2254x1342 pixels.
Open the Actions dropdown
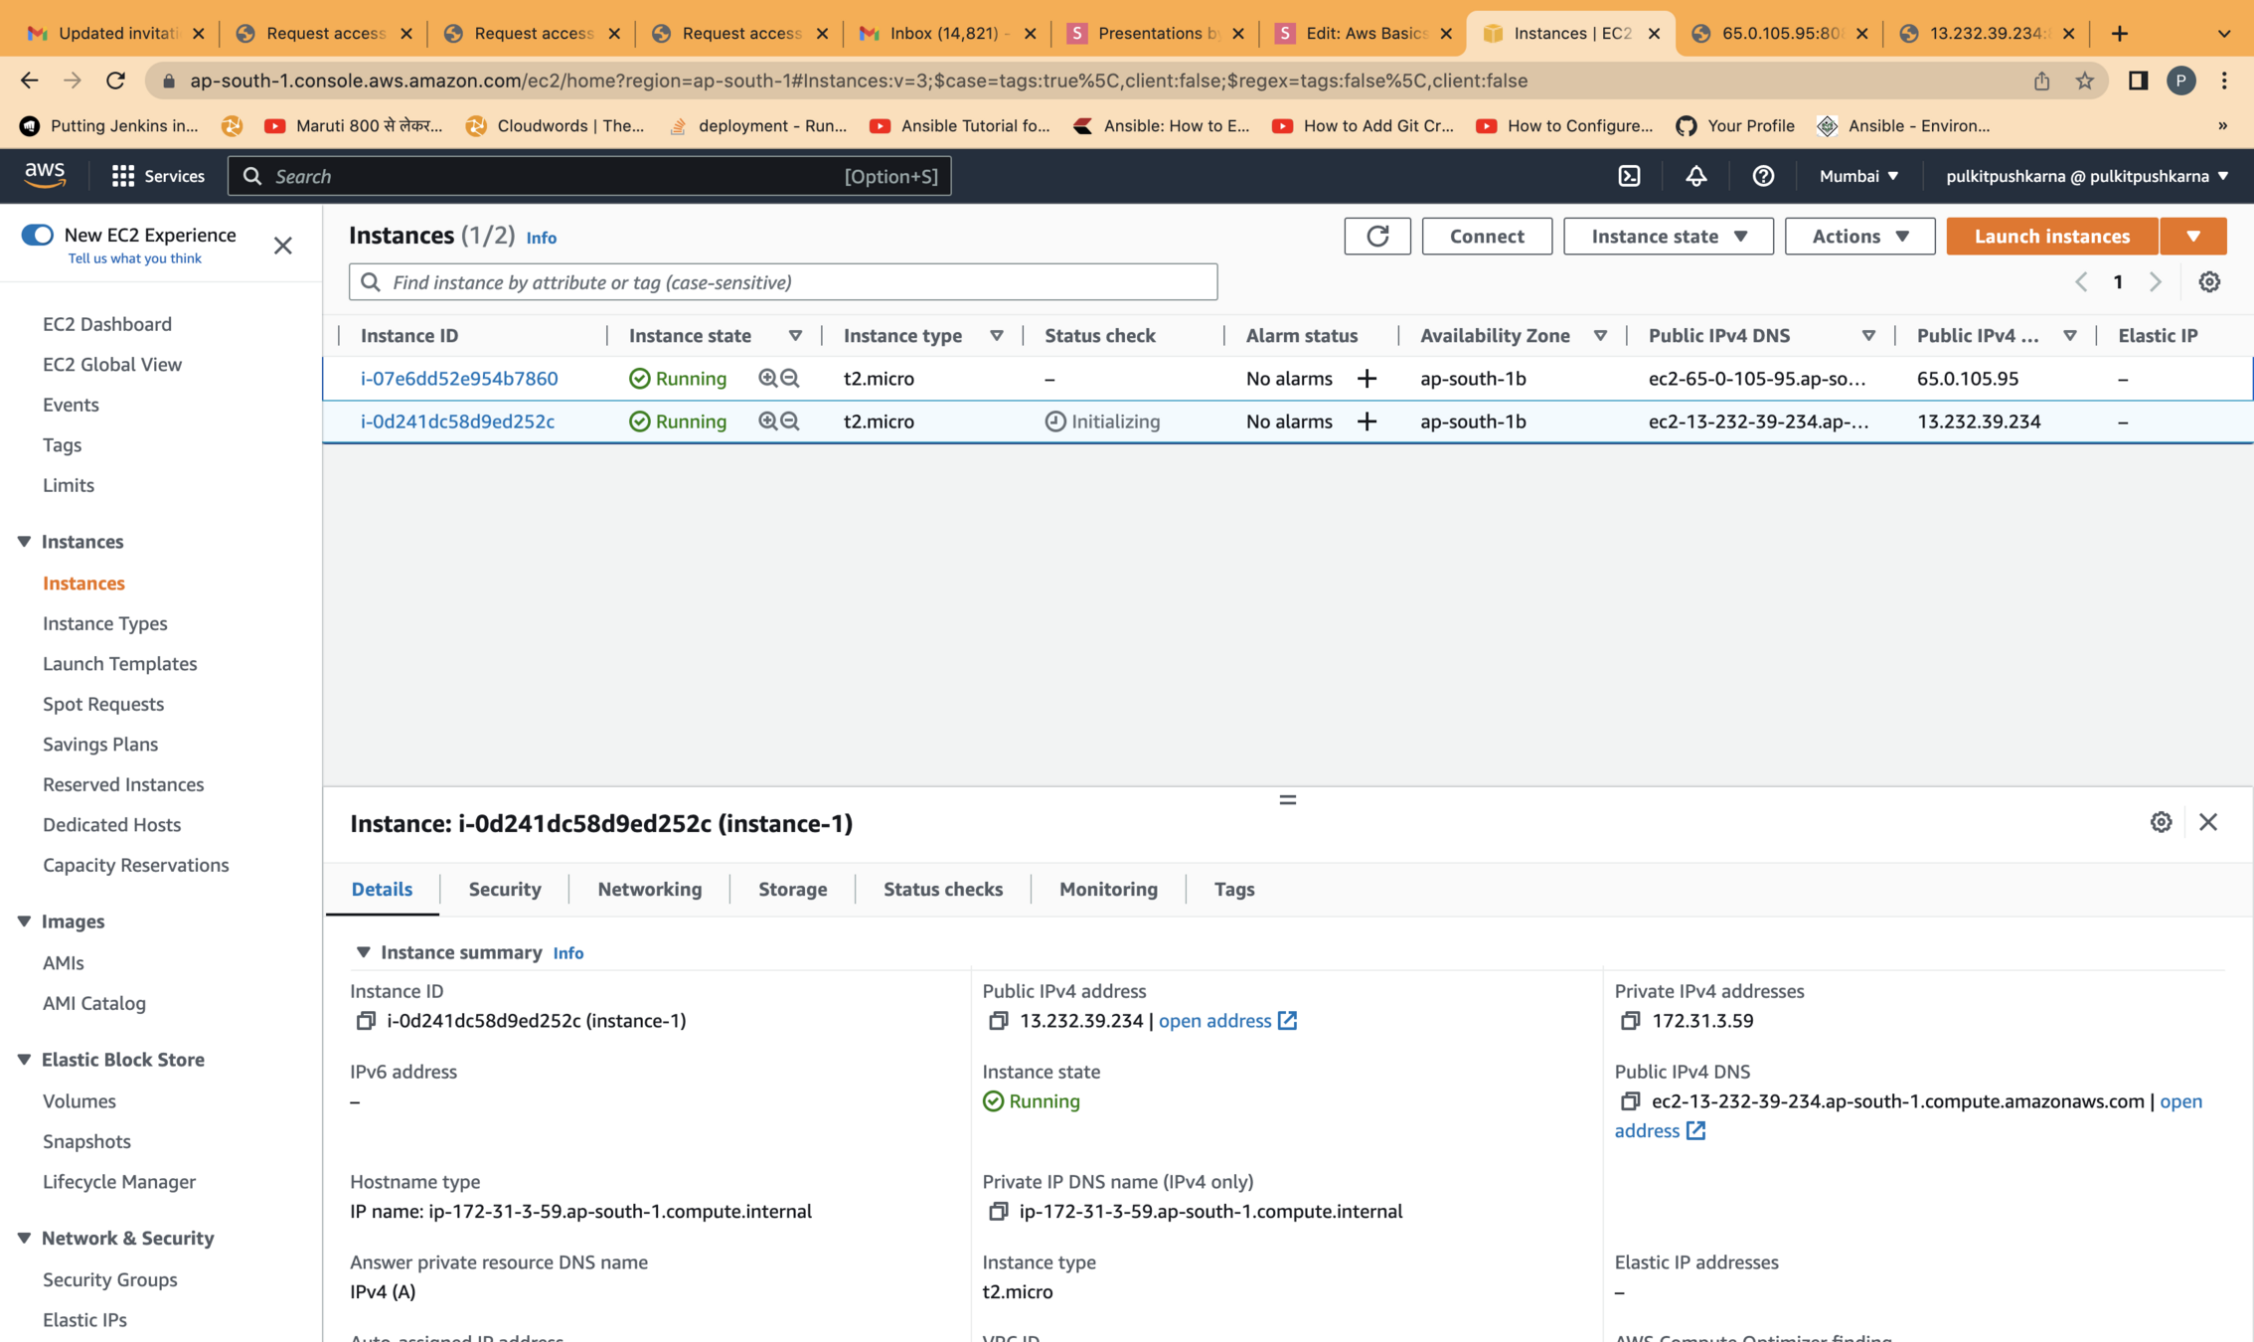click(1858, 236)
